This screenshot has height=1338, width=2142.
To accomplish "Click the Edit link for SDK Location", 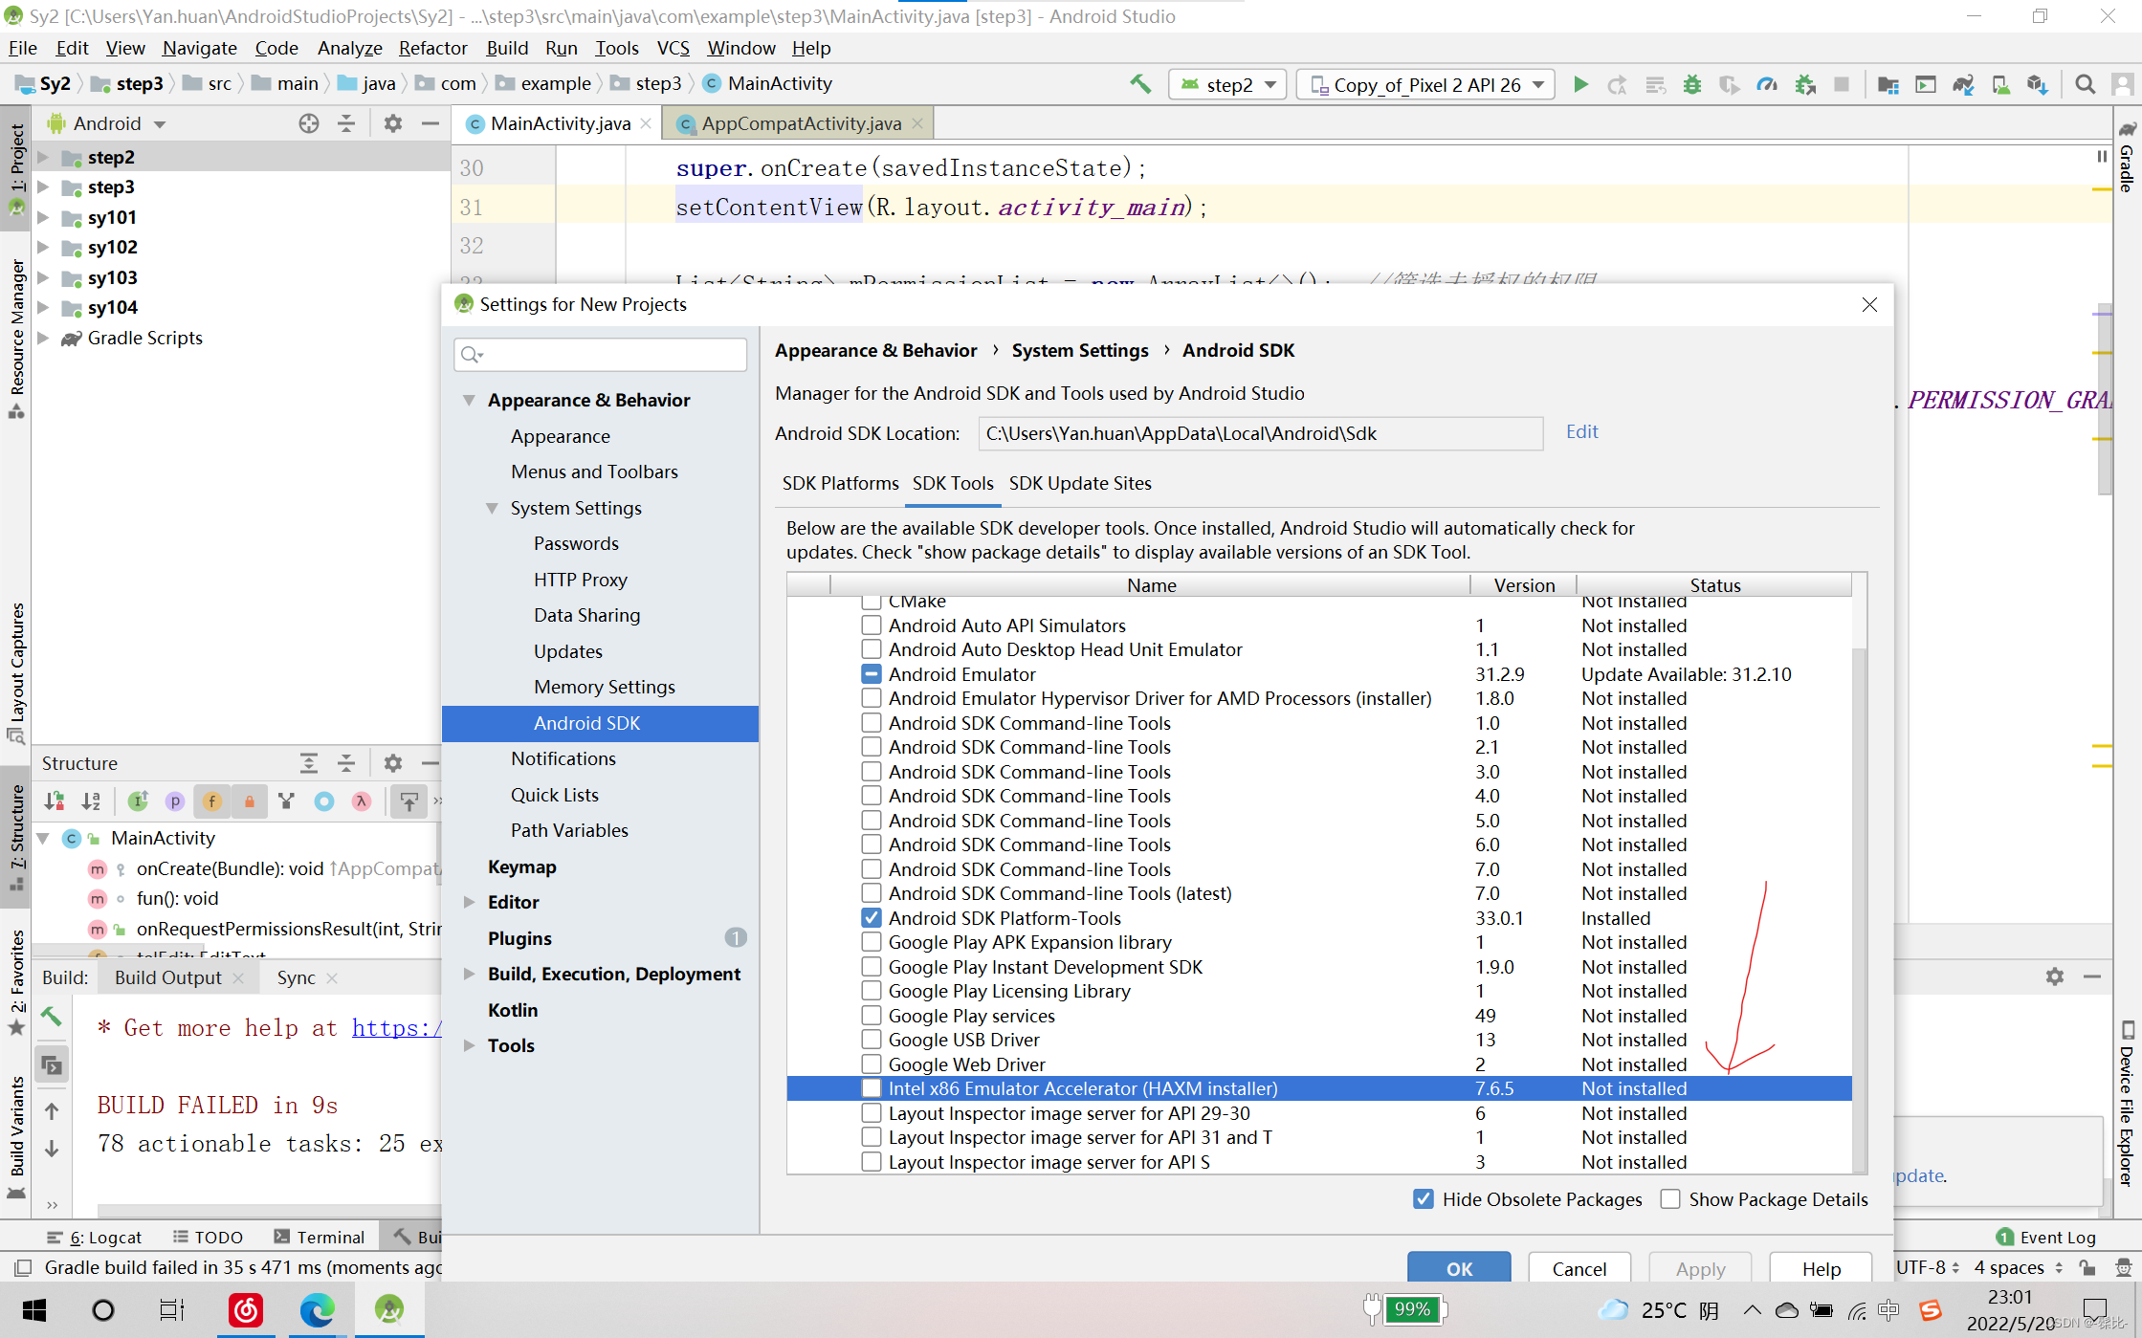I will click(x=1581, y=431).
